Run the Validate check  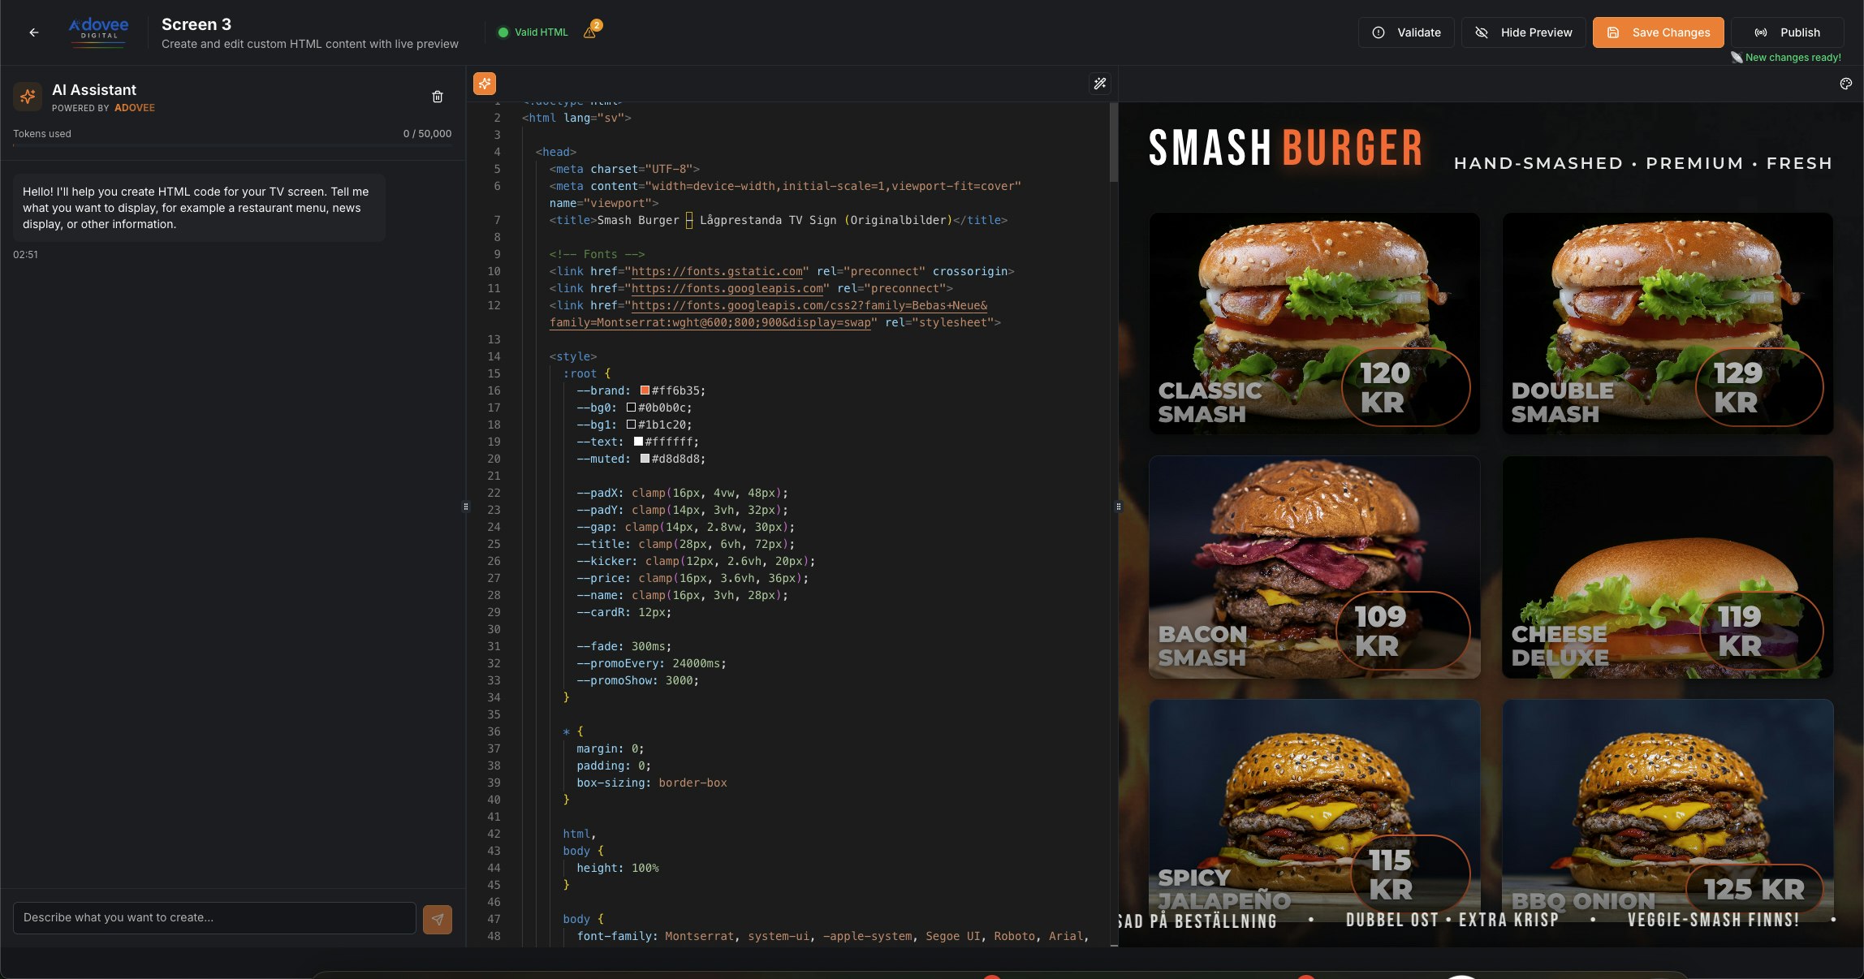pos(1406,32)
